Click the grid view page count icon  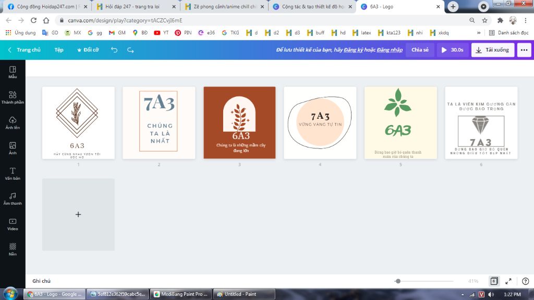[x=494, y=281]
